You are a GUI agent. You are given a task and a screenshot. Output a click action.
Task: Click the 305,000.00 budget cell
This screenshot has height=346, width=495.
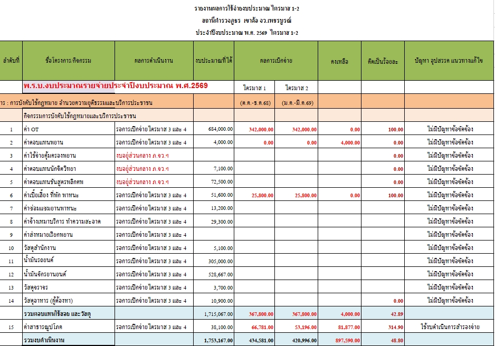click(214, 261)
